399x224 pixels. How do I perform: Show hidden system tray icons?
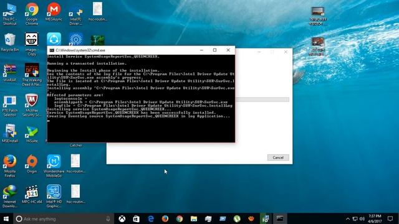348,218
